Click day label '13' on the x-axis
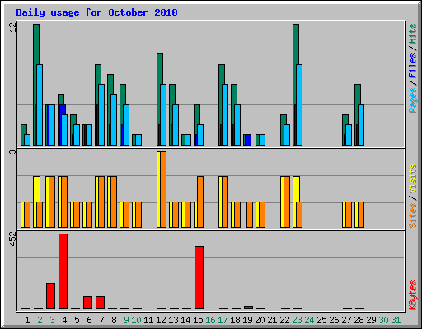Viewport: 422px width, 329px height. click(x=173, y=320)
